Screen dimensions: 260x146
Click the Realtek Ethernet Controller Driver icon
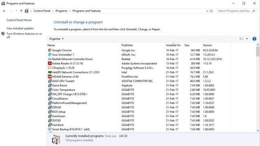(50, 59)
